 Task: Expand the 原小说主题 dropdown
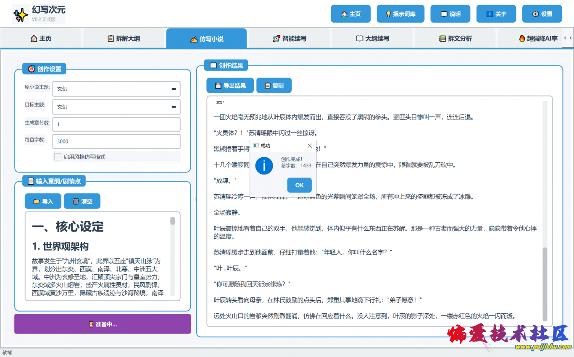[174, 89]
